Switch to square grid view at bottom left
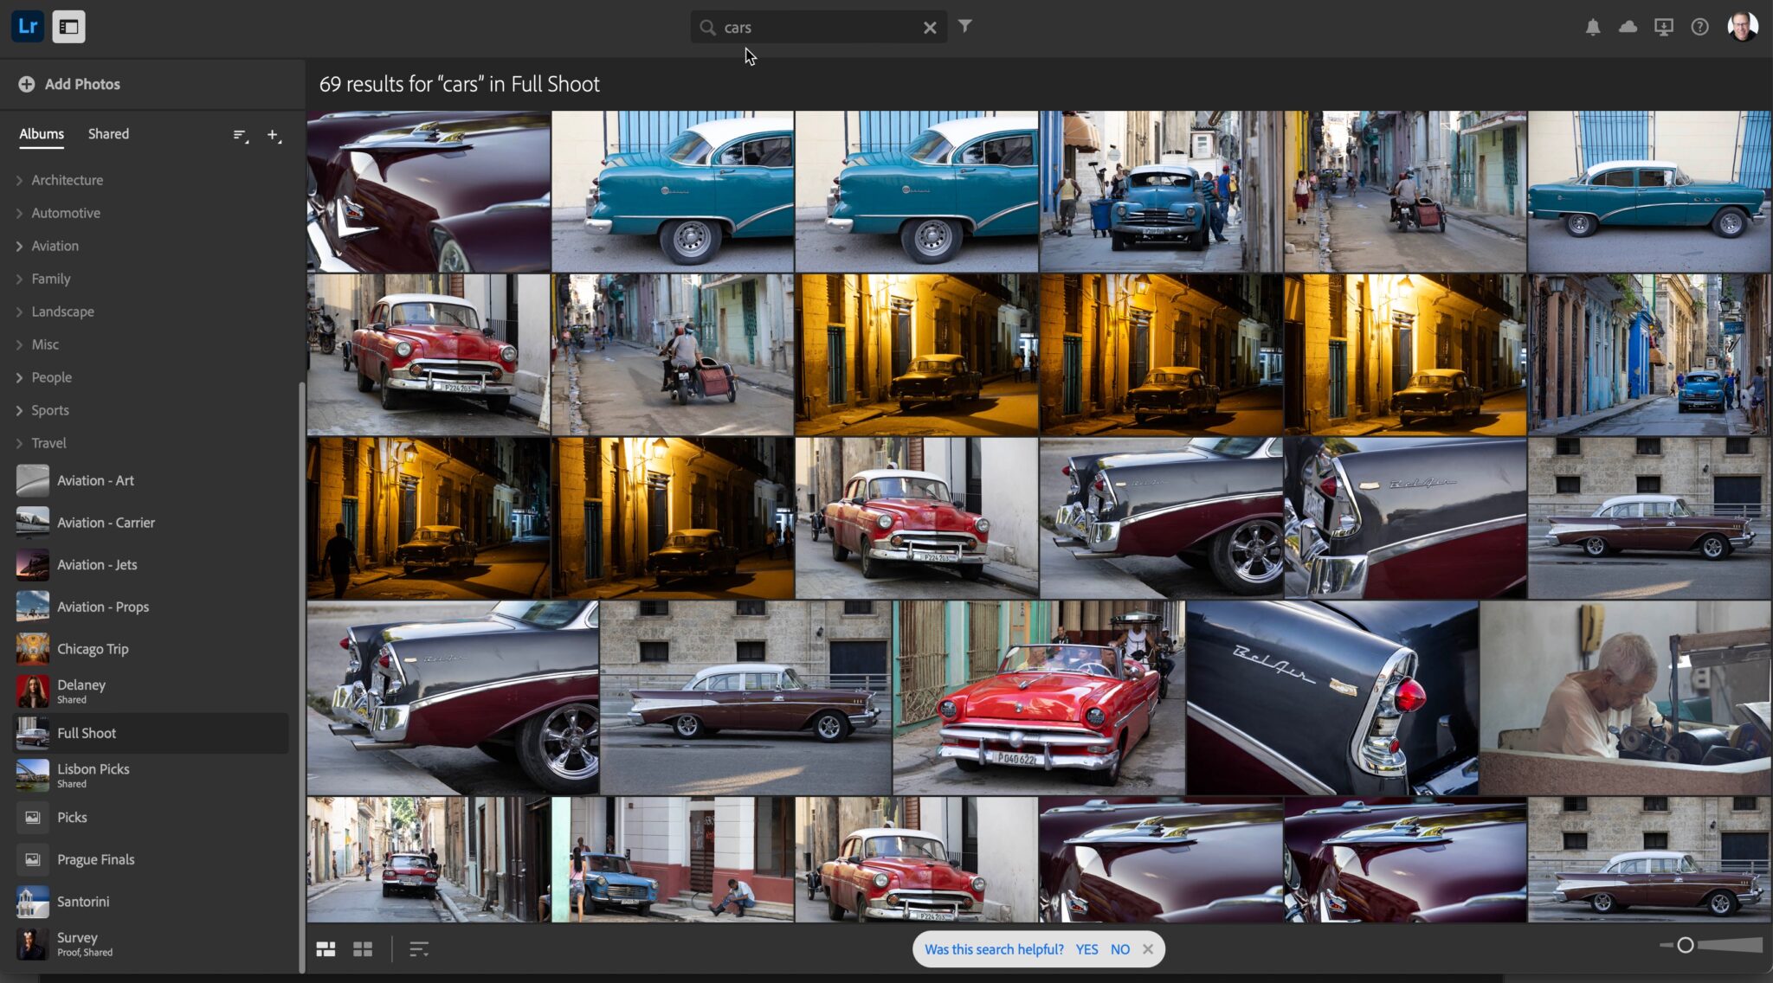The width and height of the screenshot is (1773, 983). 363,948
